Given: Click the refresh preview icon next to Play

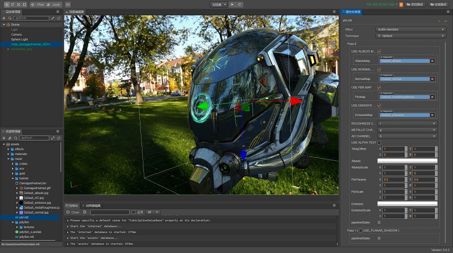Looking at the screenshot, I should [x=239, y=4].
